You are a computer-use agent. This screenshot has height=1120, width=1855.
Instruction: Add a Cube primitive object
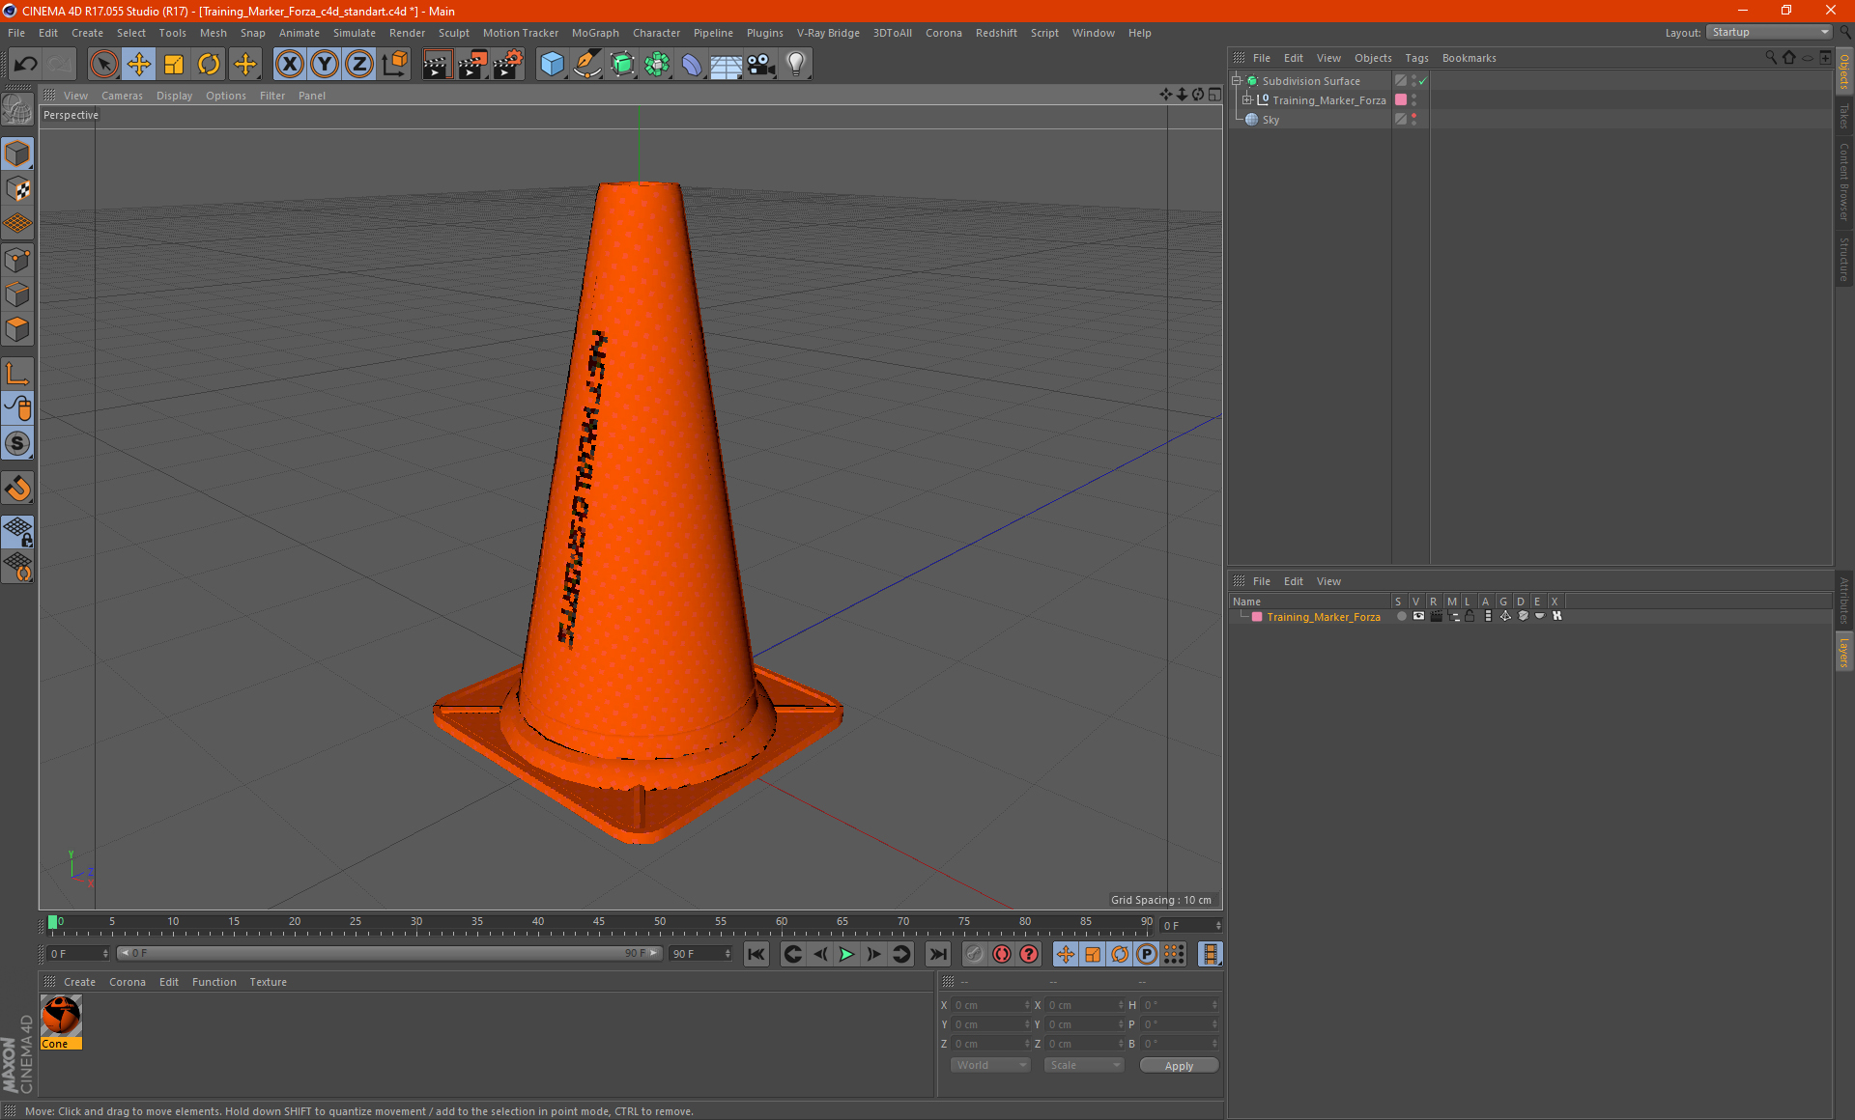552,65
